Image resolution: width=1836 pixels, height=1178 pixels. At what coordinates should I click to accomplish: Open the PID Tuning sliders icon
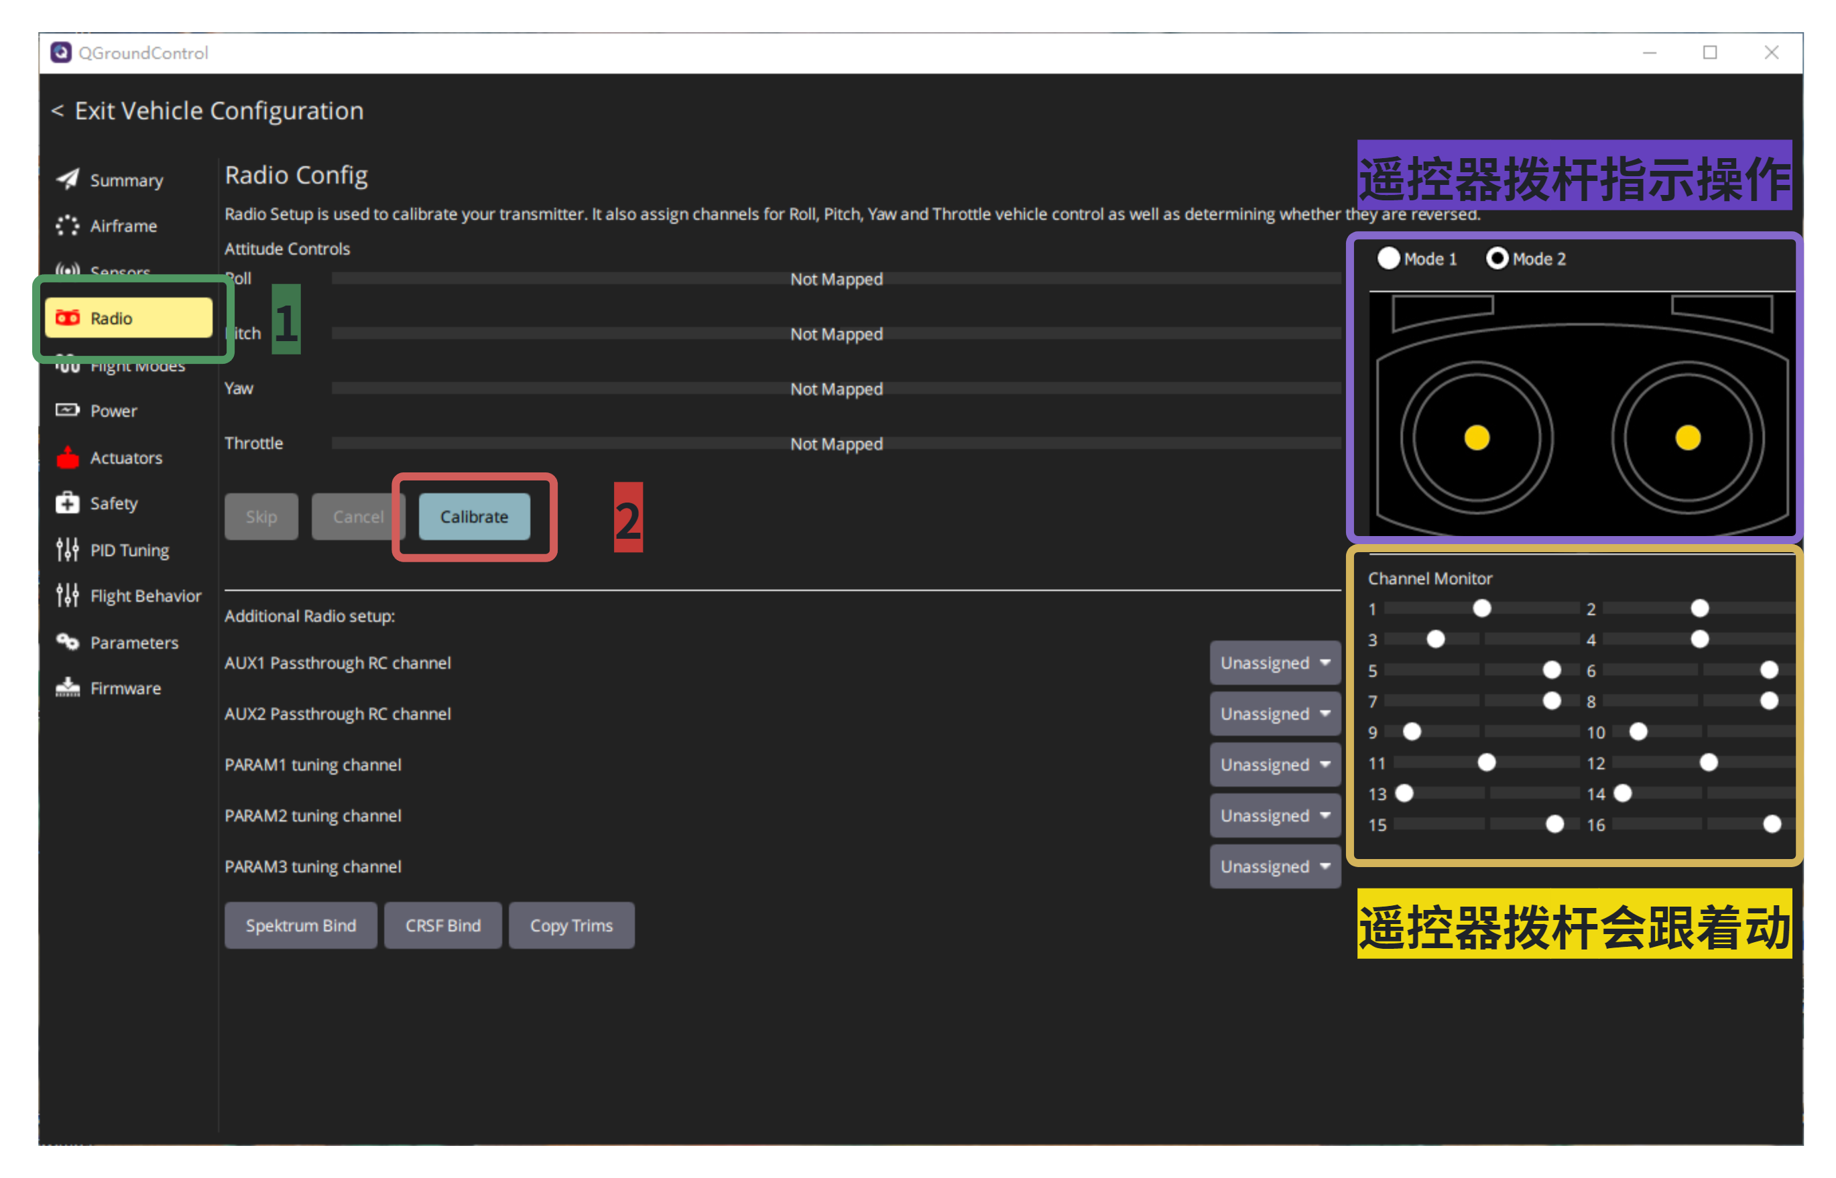pyautogui.click(x=67, y=549)
